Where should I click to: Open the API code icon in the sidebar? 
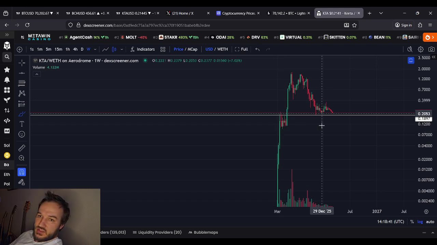coord(7,120)
